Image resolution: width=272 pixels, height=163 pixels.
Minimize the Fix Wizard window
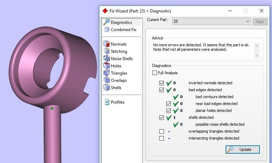coord(230,11)
